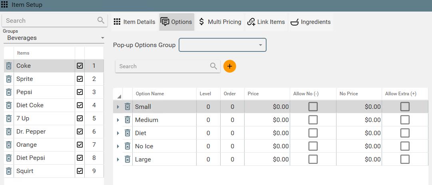432x185 pixels.
Task: Expand the No Ice option row
Action: coord(118,146)
